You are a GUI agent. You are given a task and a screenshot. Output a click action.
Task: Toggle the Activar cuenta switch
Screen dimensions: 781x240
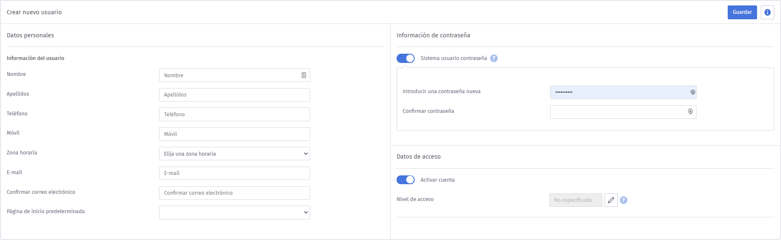[405, 180]
